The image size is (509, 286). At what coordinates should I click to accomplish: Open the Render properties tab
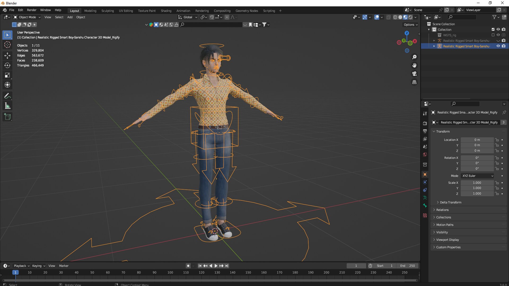[x=425, y=123]
